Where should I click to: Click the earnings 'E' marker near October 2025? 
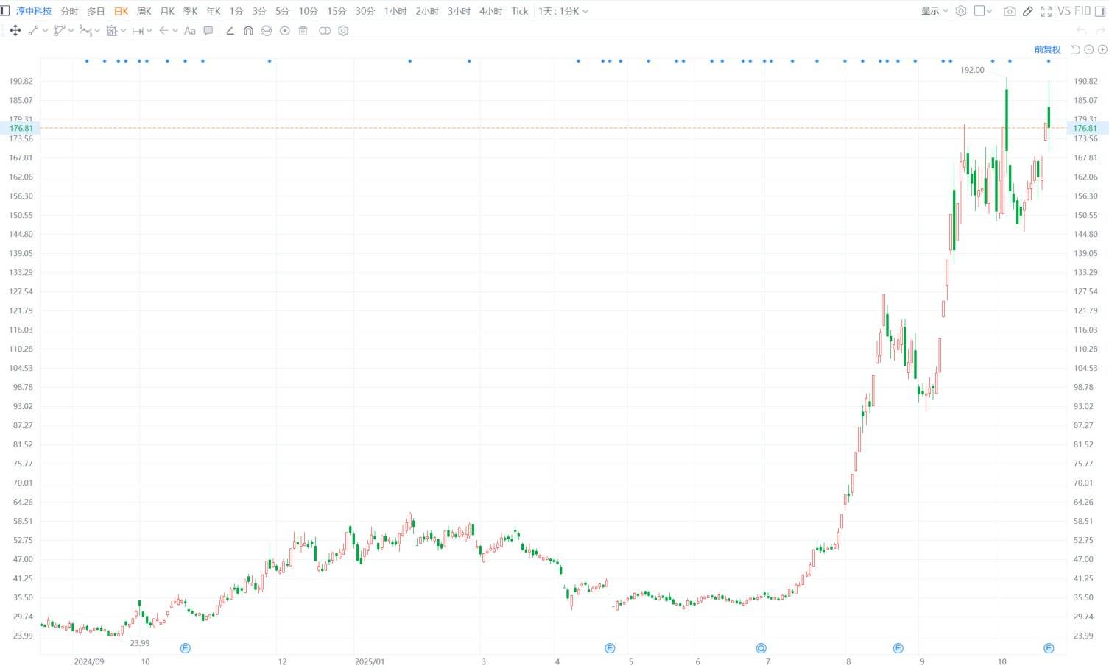(x=1049, y=648)
